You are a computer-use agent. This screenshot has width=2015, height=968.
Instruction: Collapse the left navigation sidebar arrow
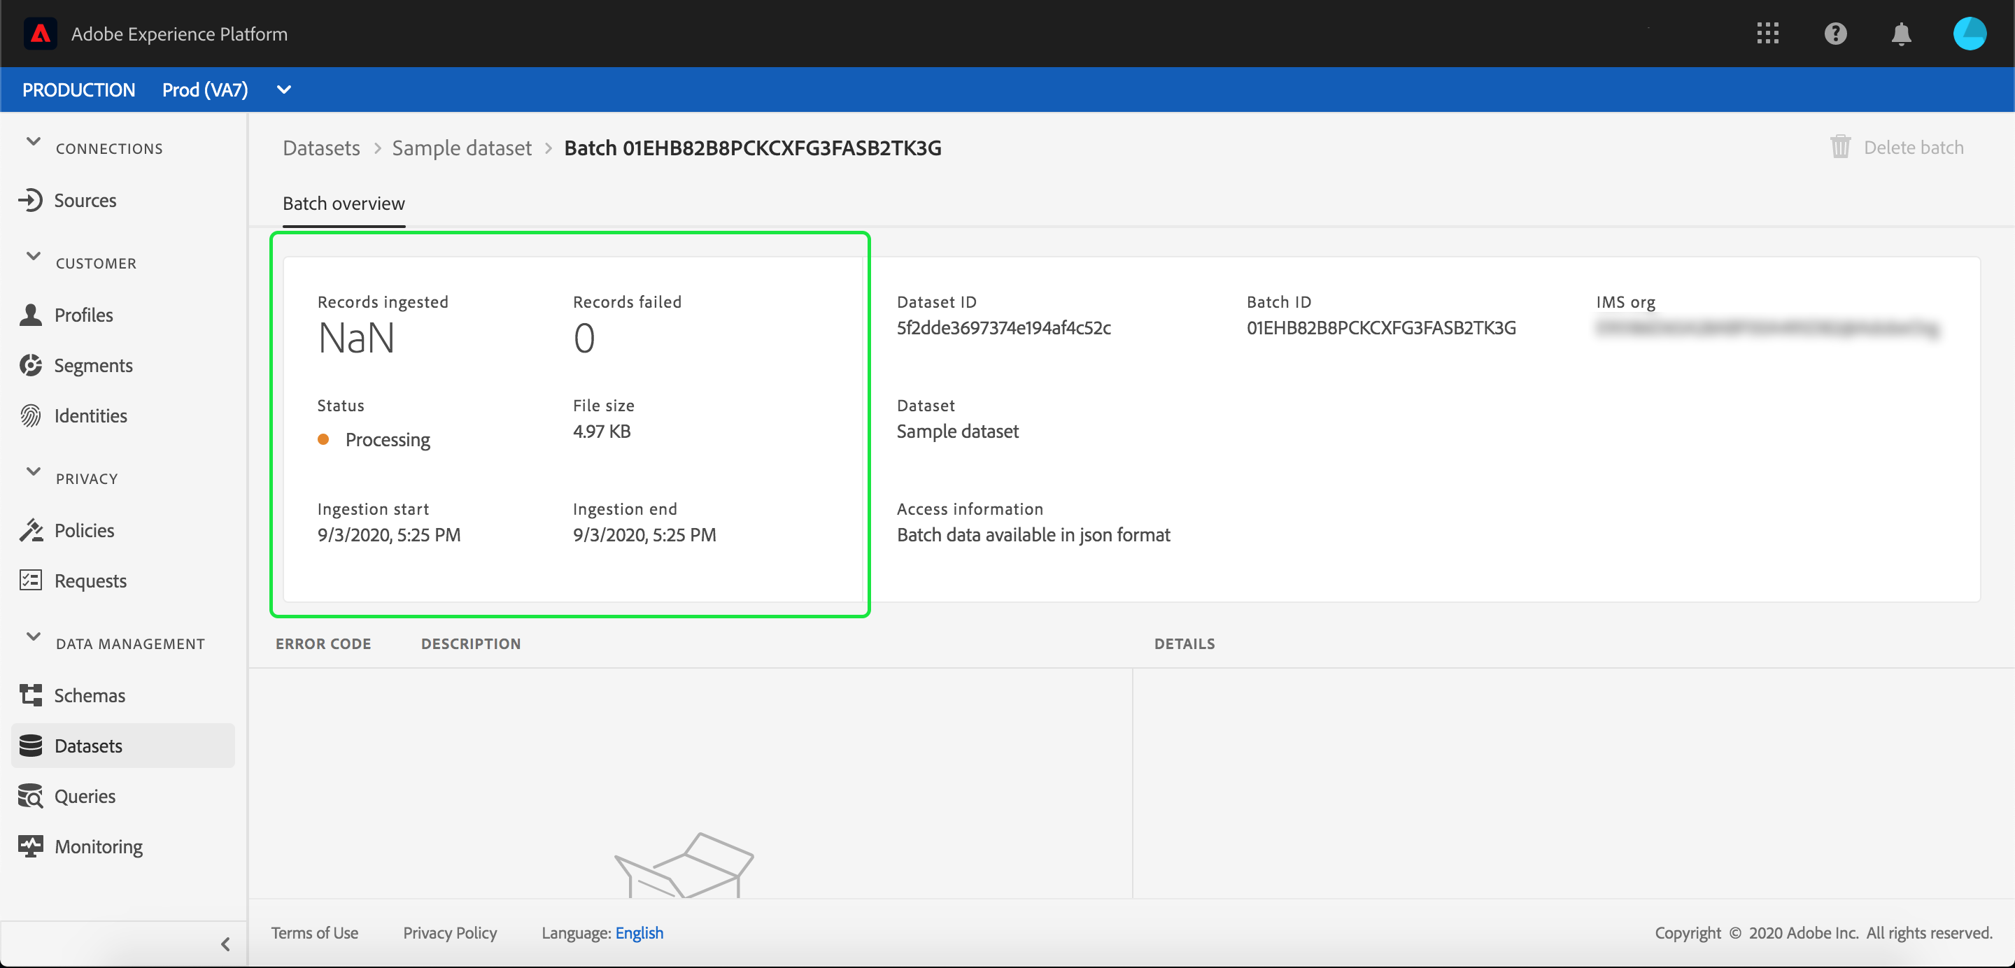(x=225, y=944)
